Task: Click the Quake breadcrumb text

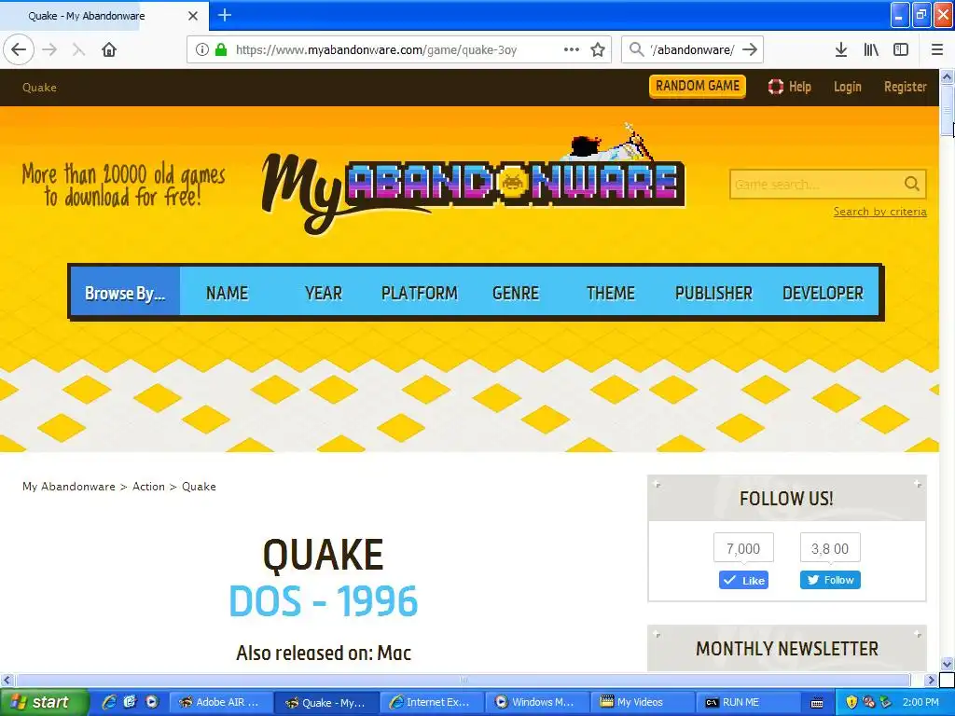Action: click(x=199, y=487)
